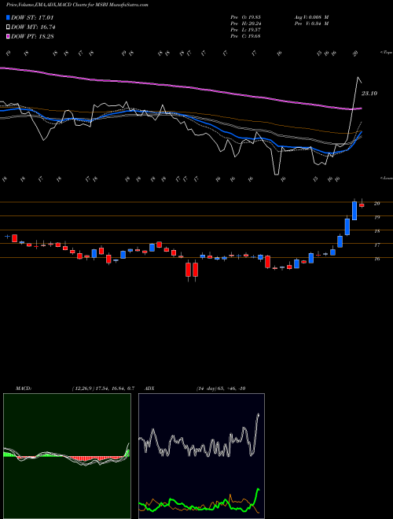The height and width of the screenshot is (519, 393).
Task: Click the 23.10 price label near the spike
Action: (369, 94)
